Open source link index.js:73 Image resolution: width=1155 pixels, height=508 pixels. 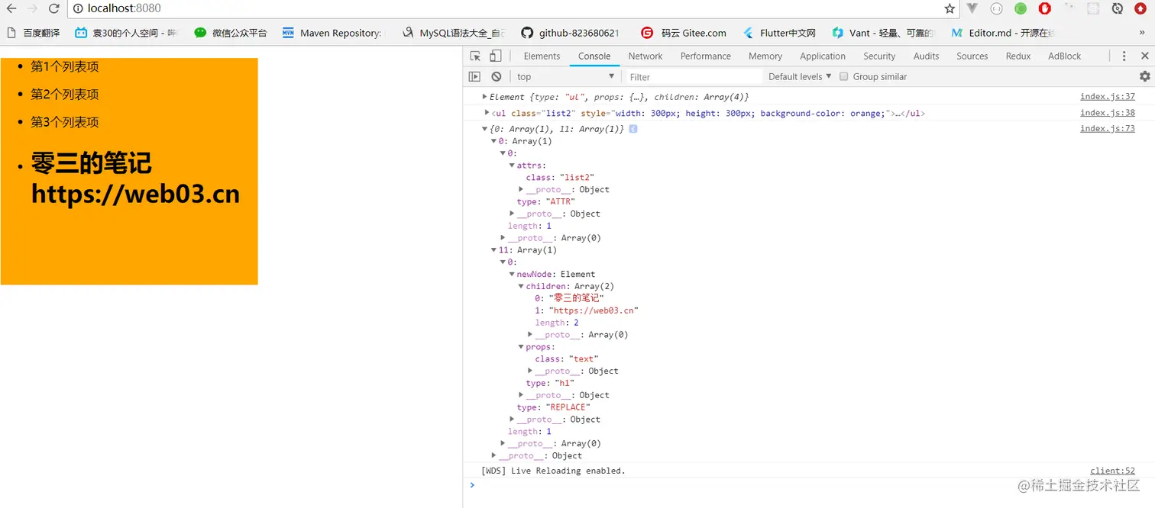pos(1108,129)
